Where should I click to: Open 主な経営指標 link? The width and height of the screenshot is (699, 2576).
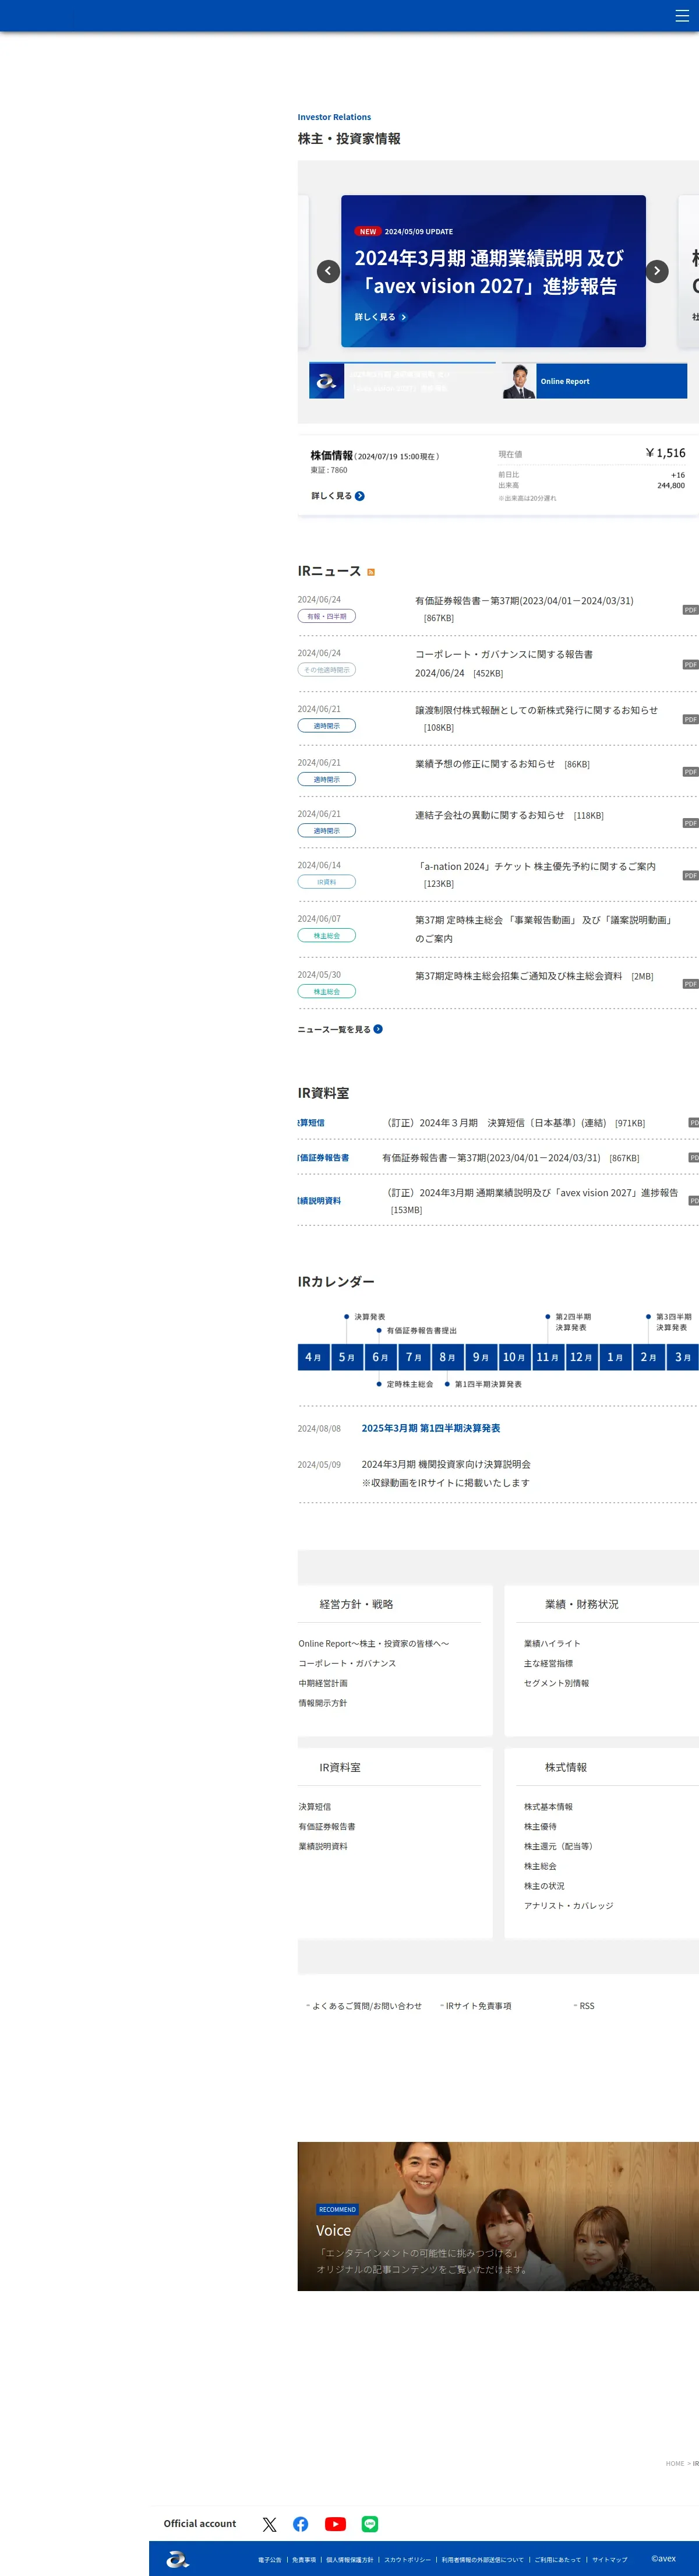[549, 1663]
